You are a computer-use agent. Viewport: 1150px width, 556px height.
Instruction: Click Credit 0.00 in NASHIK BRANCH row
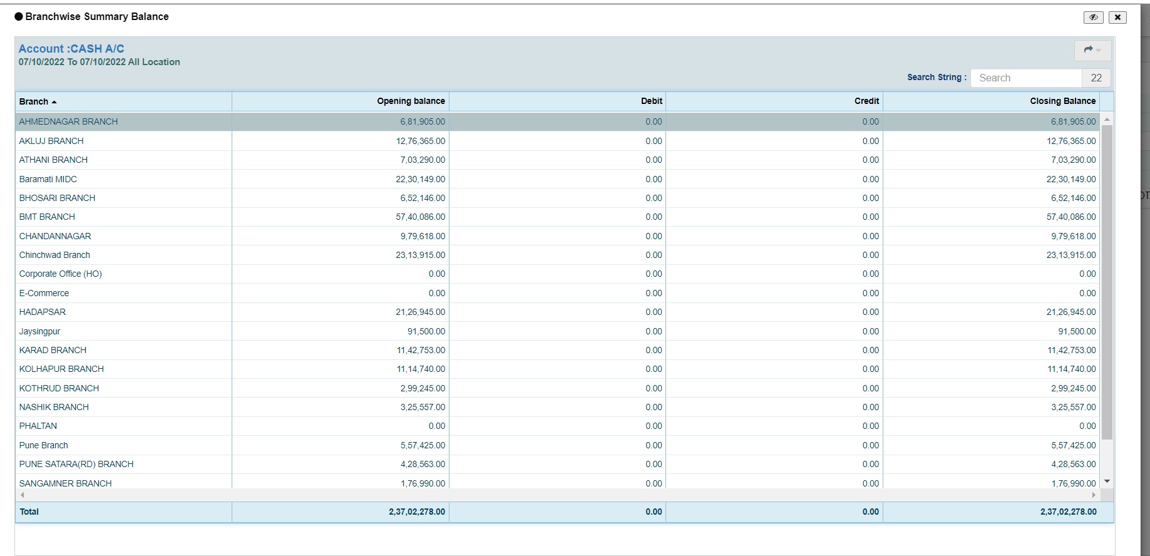coord(871,407)
